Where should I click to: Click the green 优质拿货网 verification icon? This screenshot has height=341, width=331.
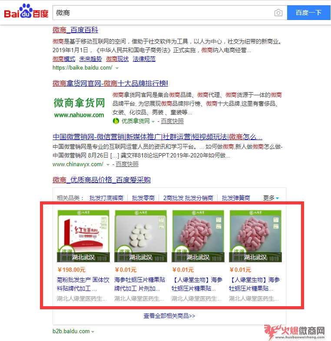coord(116,121)
